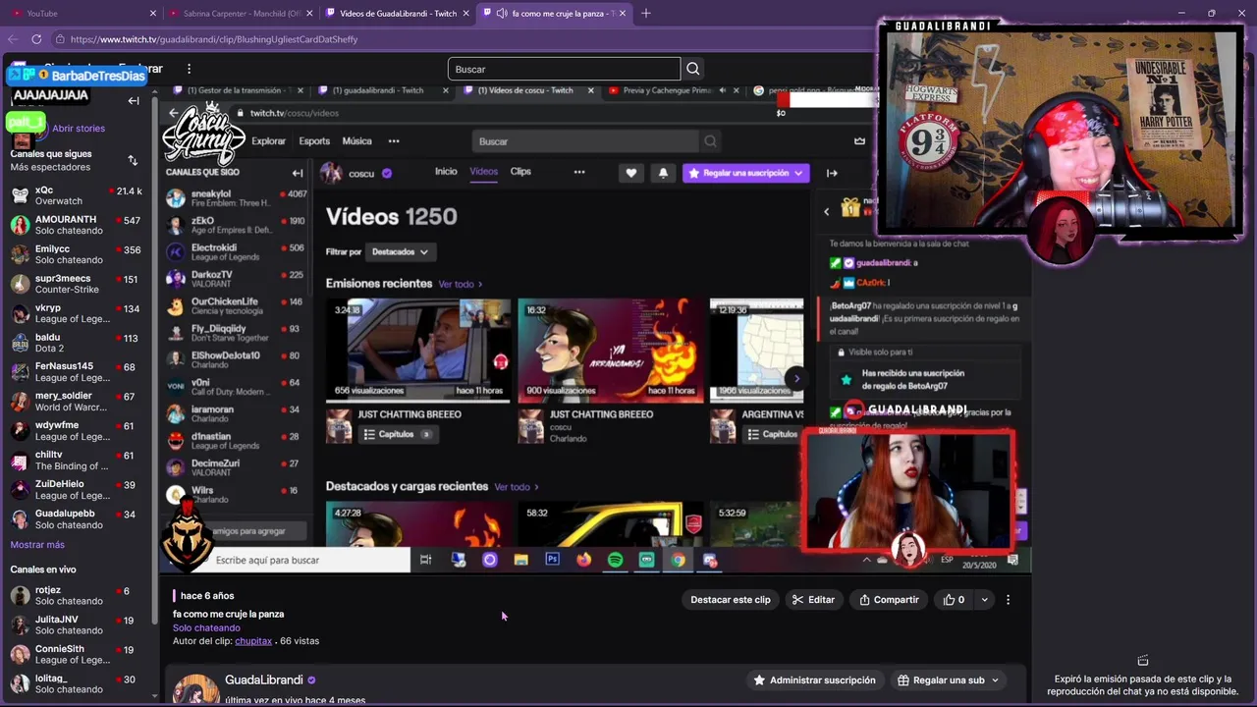
Task: Open JulitaJNV channel avatar
Action: (x=20, y=625)
